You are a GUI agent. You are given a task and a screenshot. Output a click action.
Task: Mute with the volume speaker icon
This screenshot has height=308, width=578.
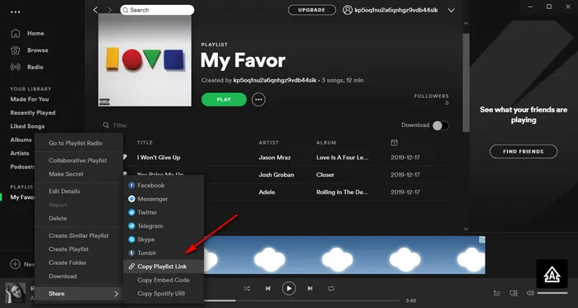pos(530,293)
